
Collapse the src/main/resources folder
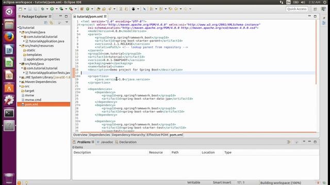point(20,46)
